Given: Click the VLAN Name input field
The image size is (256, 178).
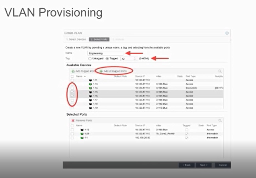Looking at the screenshot, I should click(x=105, y=53).
